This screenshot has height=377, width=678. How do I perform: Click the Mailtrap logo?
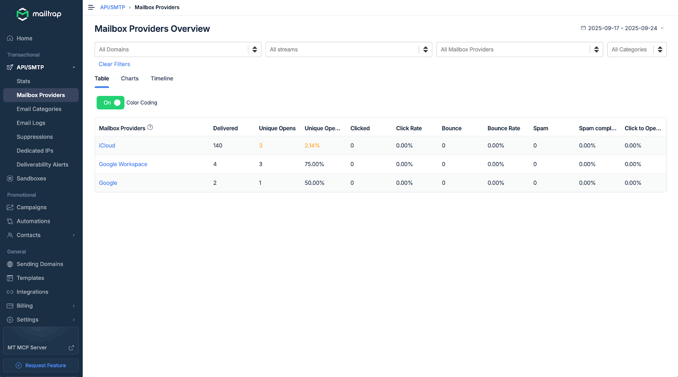point(39,14)
